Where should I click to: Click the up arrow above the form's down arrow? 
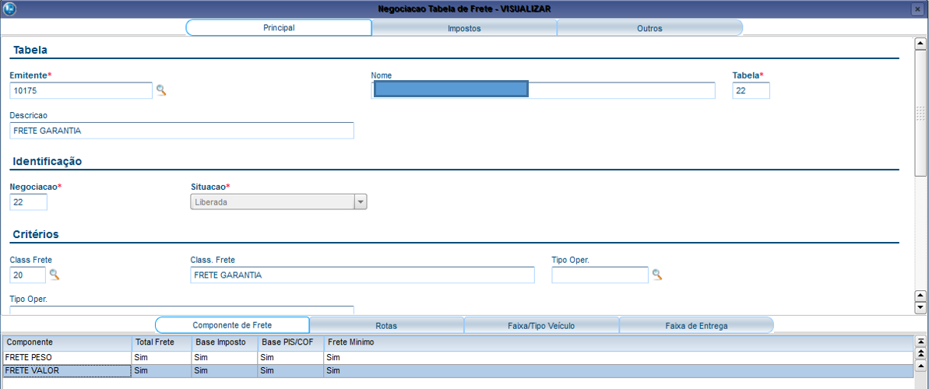[920, 296]
